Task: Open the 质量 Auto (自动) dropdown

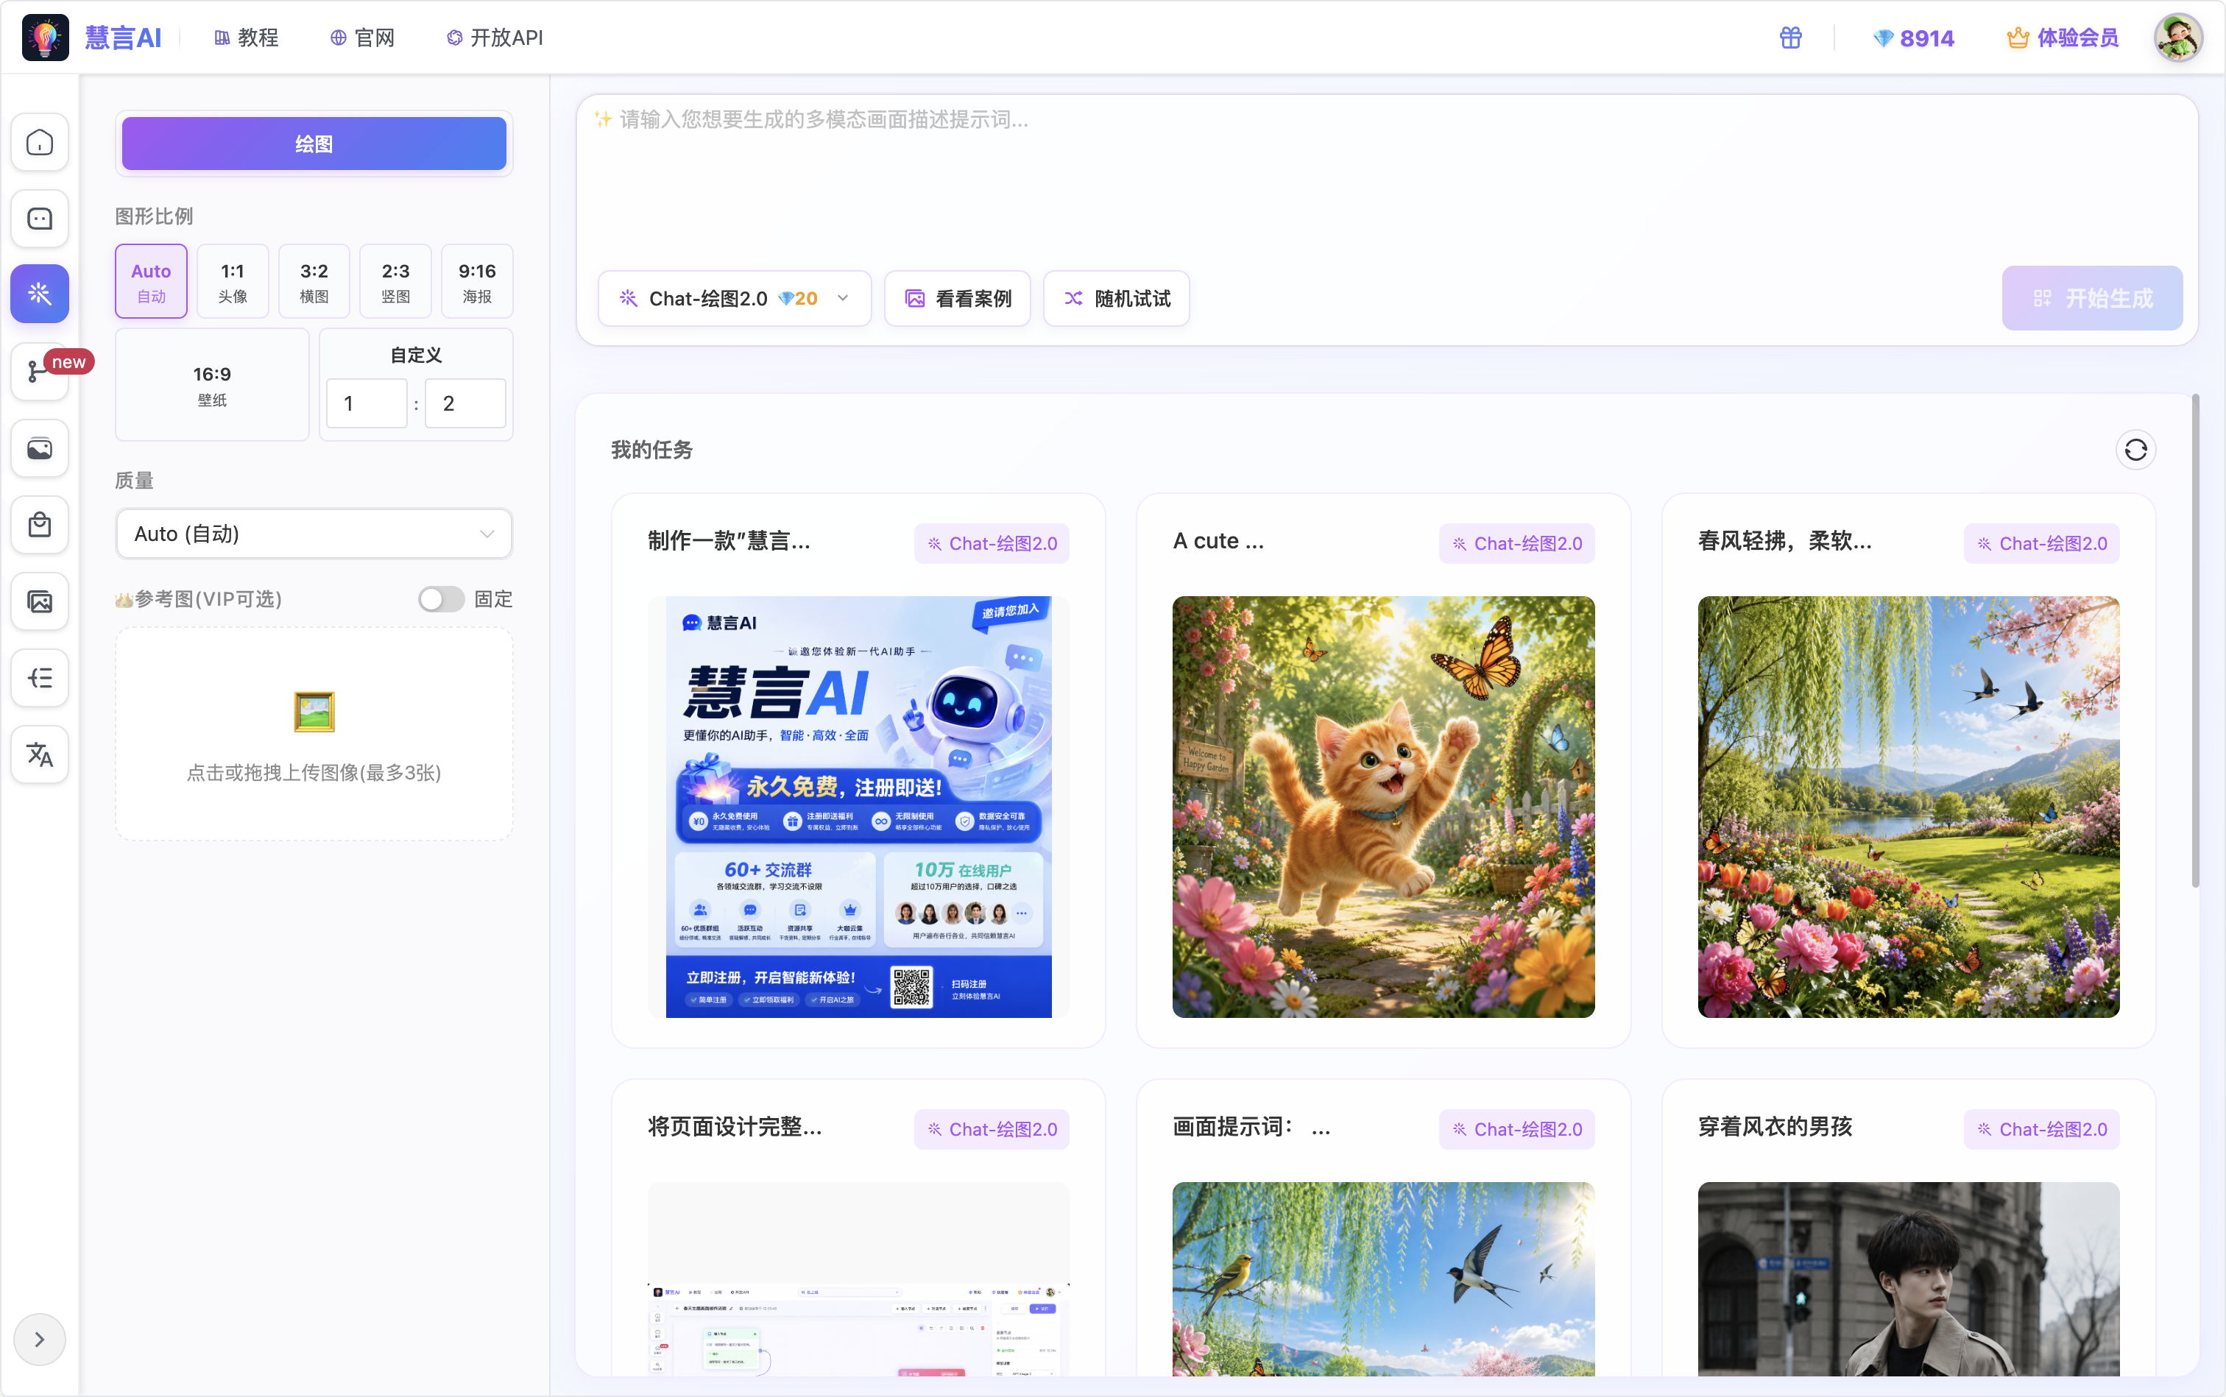Action: click(x=314, y=534)
